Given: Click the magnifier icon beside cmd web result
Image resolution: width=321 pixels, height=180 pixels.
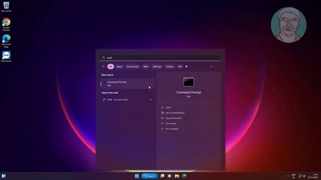Looking at the screenshot, I should 104,99.
